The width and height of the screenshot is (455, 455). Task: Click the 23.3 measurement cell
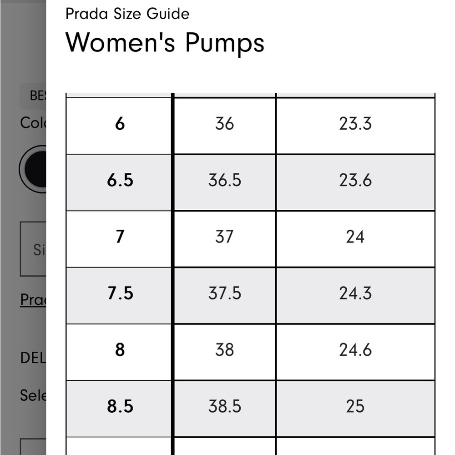point(355,126)
